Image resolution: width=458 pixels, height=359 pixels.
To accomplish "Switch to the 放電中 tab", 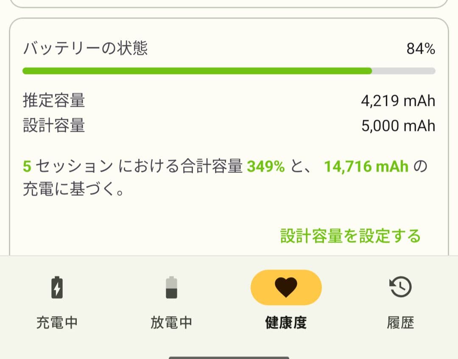I will pos(171,303).
